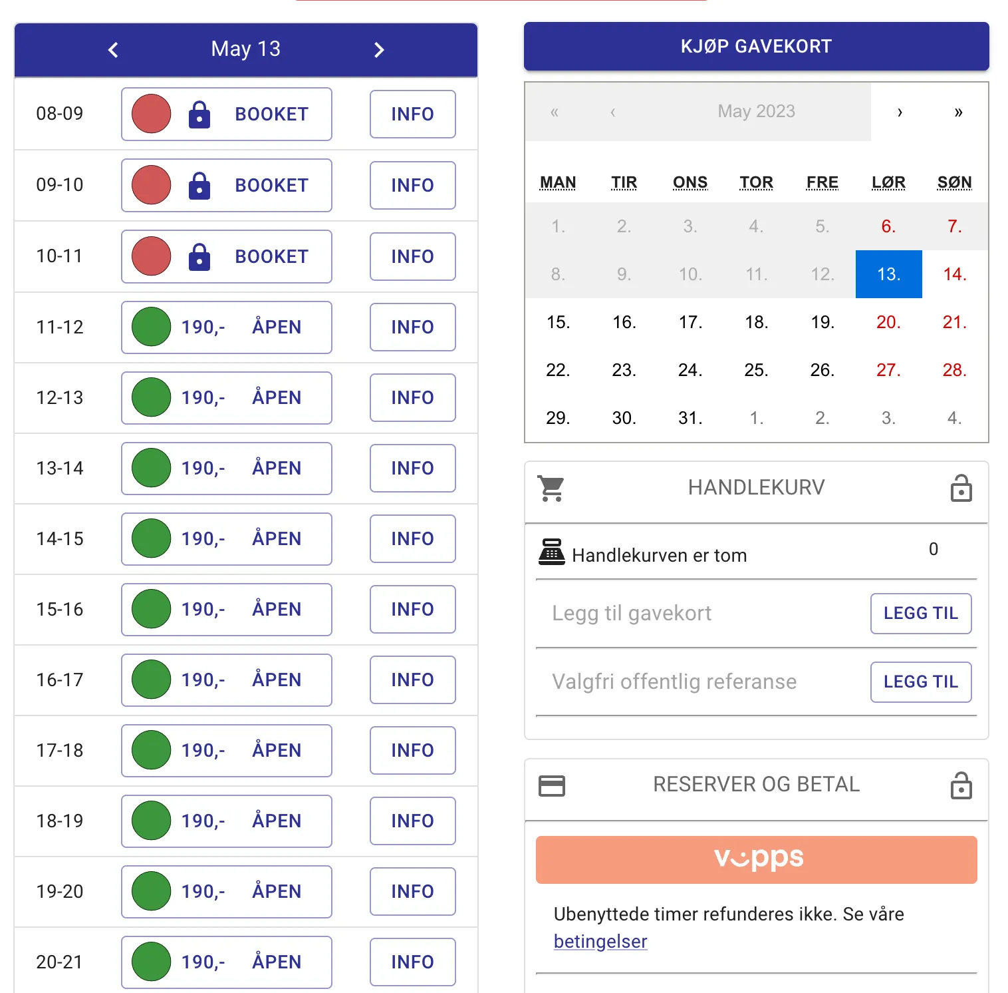The height and width of the screenshot is (993, 1008).
Task: Select May 20 in the calendar
Action: (x=888, y=322)
